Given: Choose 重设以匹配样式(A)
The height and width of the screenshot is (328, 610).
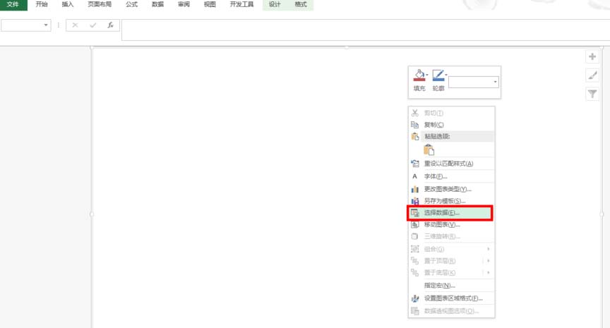Looking at the screenshot, I should click(451, 164).
